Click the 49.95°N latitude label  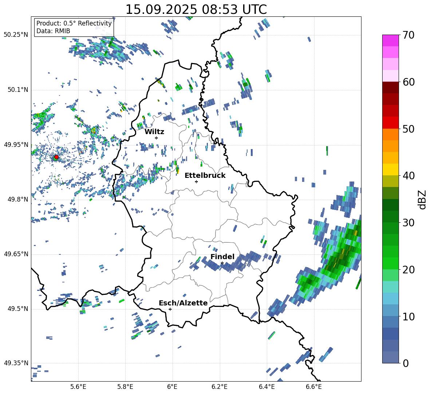point(16,144)
